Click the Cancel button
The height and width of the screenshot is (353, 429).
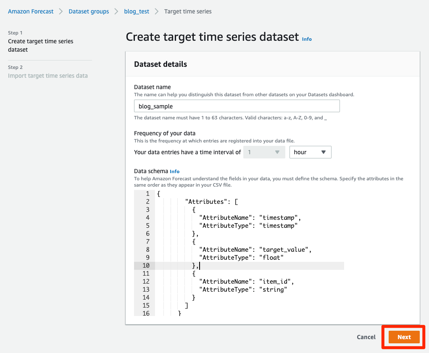click(x=366, y=337)
